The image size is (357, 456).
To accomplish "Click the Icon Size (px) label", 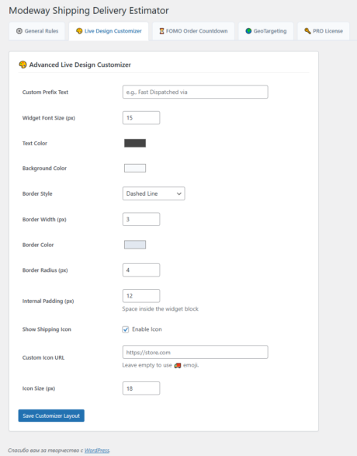I will pos(39,388).
